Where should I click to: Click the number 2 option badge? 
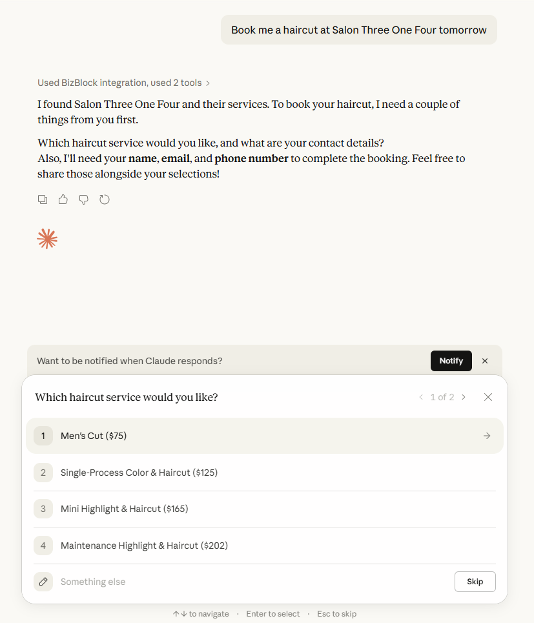(43, 473)
